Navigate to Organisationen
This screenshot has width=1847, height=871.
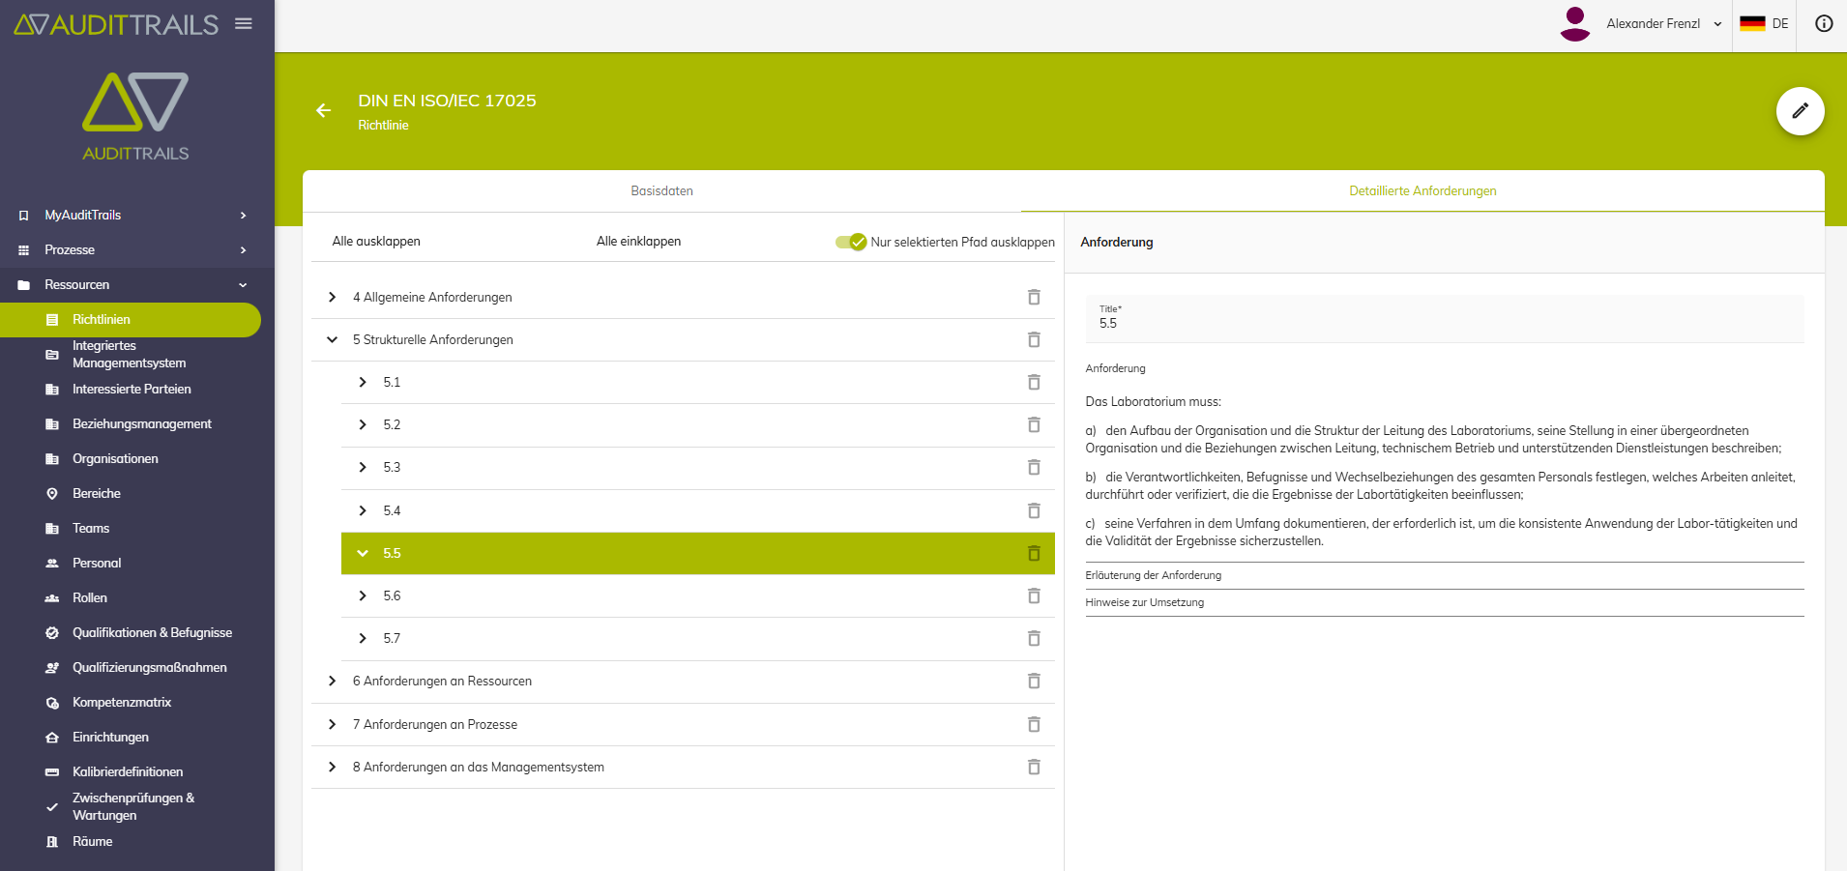point(115,458)
